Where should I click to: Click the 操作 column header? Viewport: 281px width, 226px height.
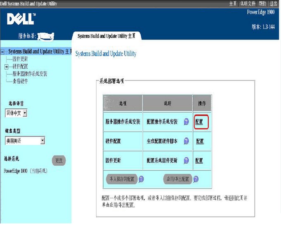tap(202, 103)
